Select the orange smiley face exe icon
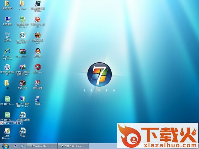199x149 pixels. [x=38, y=35]
